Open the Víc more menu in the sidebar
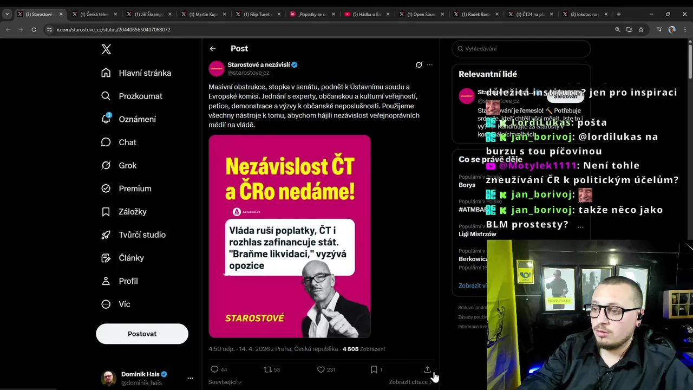 (115, 304)
